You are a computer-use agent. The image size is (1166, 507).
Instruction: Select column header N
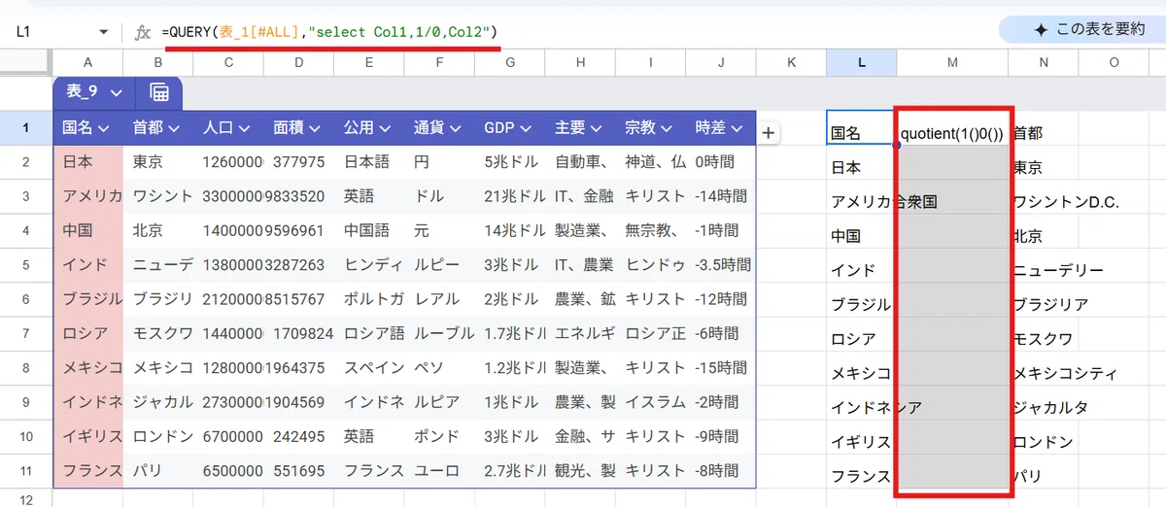[1044, 62]
